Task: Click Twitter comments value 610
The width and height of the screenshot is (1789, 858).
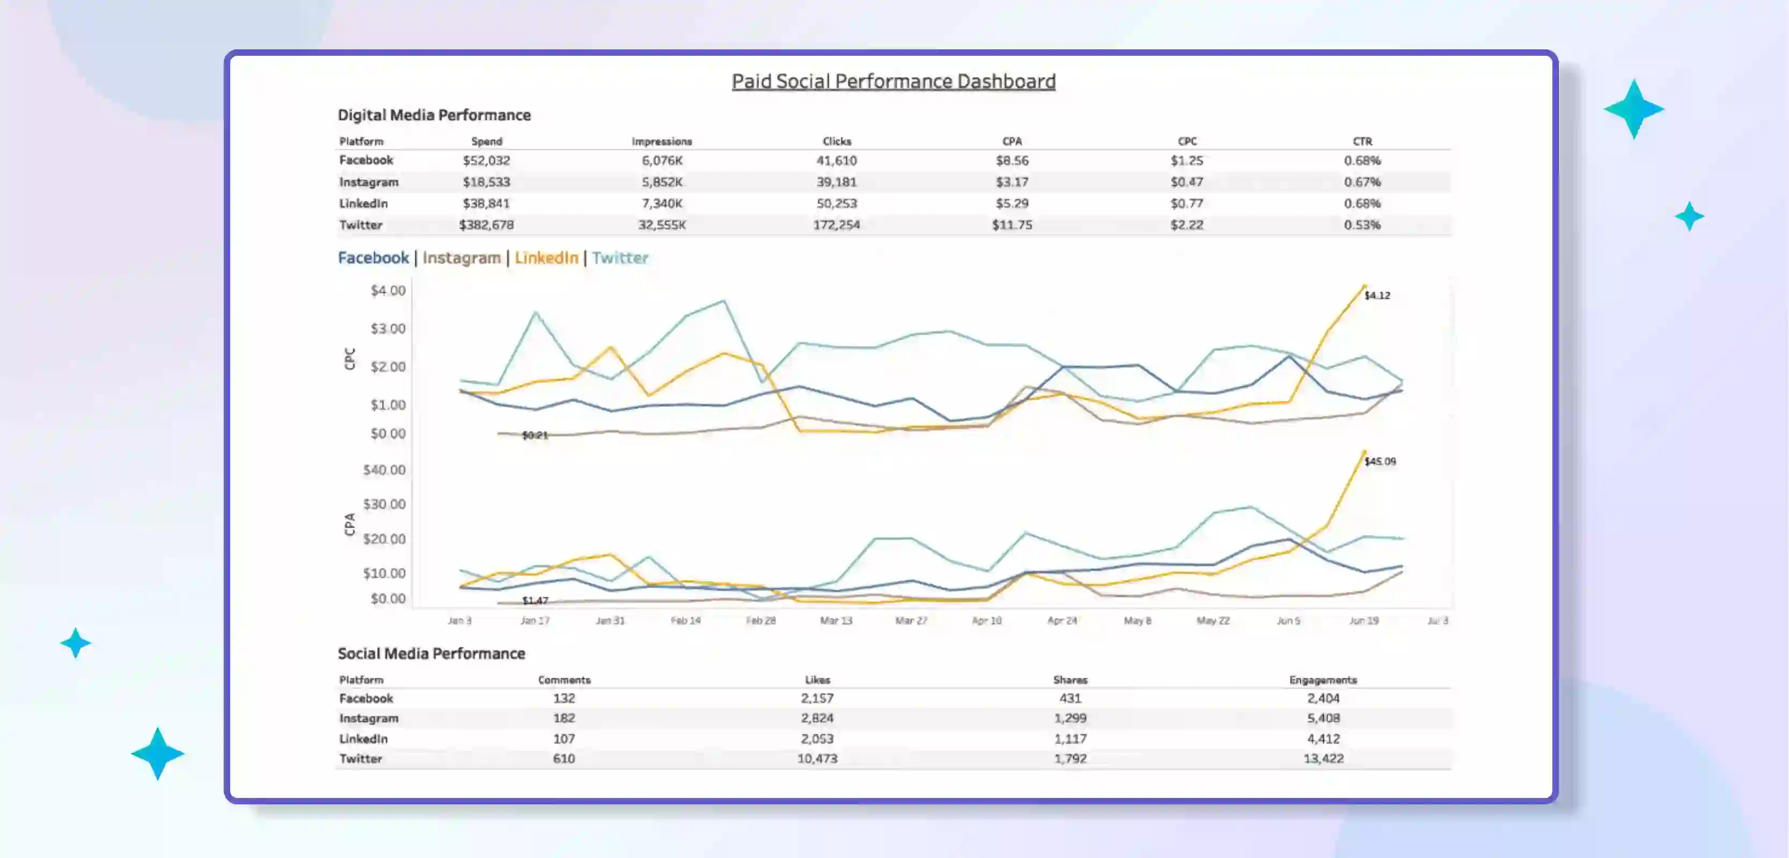Action: 564,759
